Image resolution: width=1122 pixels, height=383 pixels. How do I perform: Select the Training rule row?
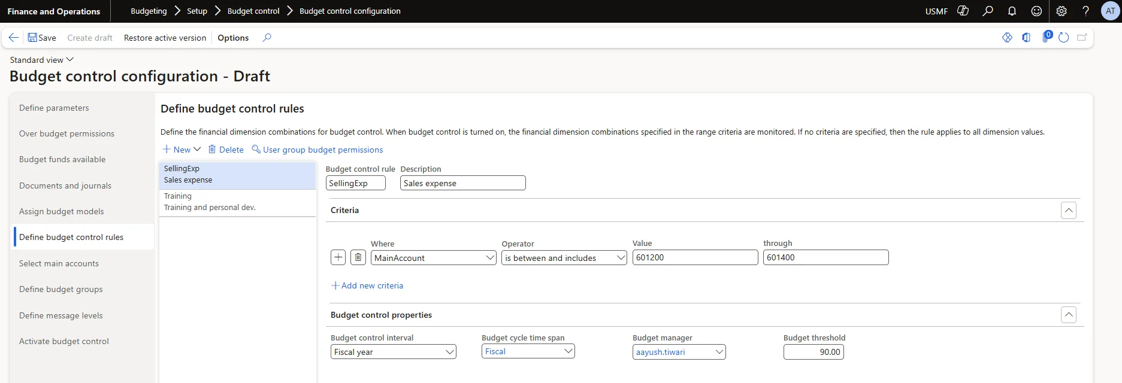[x=237, y=202]
